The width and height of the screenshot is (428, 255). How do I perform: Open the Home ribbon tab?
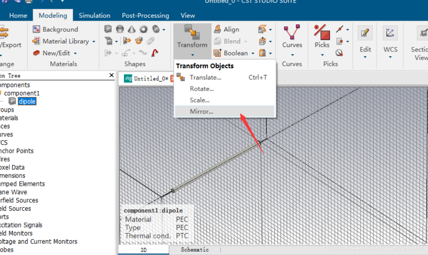coord(18,15)
